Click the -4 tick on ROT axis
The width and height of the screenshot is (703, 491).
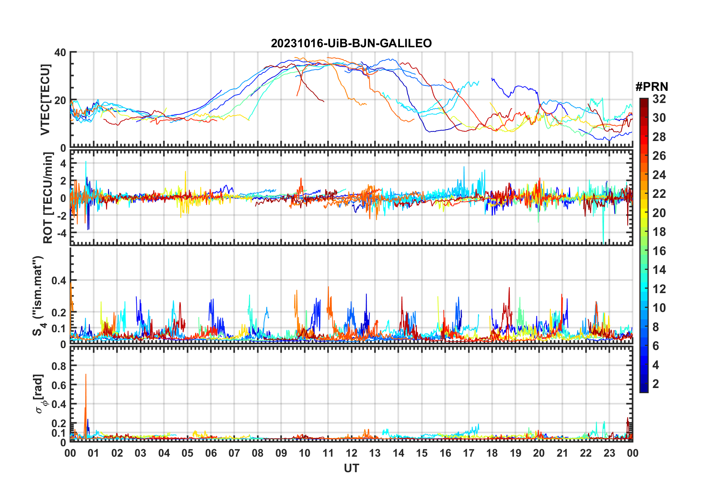[61, 233]
